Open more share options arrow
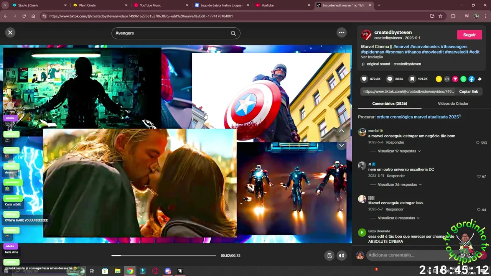Viewport: 491px width, 276px height. 479,79
